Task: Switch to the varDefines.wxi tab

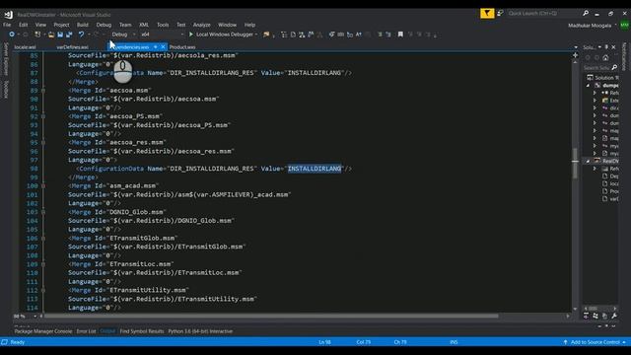Action: click(72, 47)
